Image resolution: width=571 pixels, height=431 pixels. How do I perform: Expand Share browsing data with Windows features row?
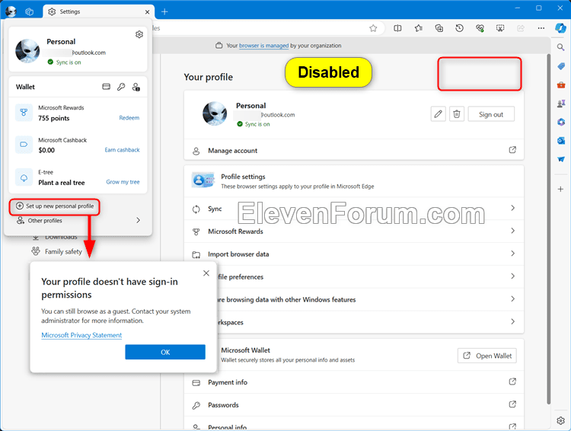pos(371,299)
